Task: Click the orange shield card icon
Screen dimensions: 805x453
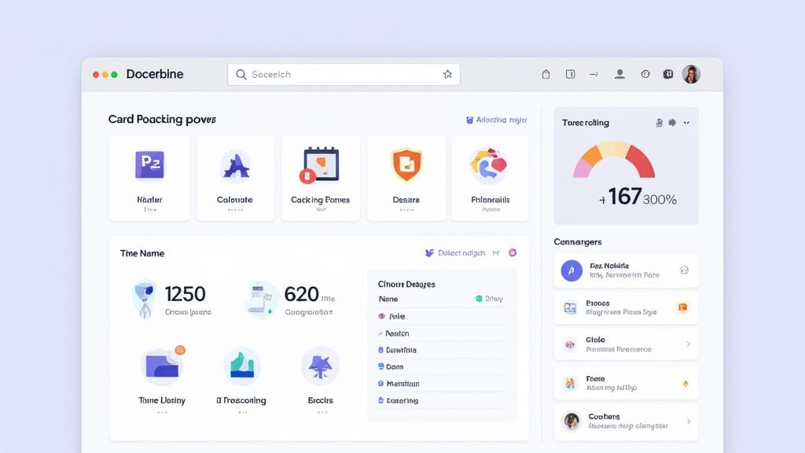Action: pyautogui.click(x=406, y=165)
